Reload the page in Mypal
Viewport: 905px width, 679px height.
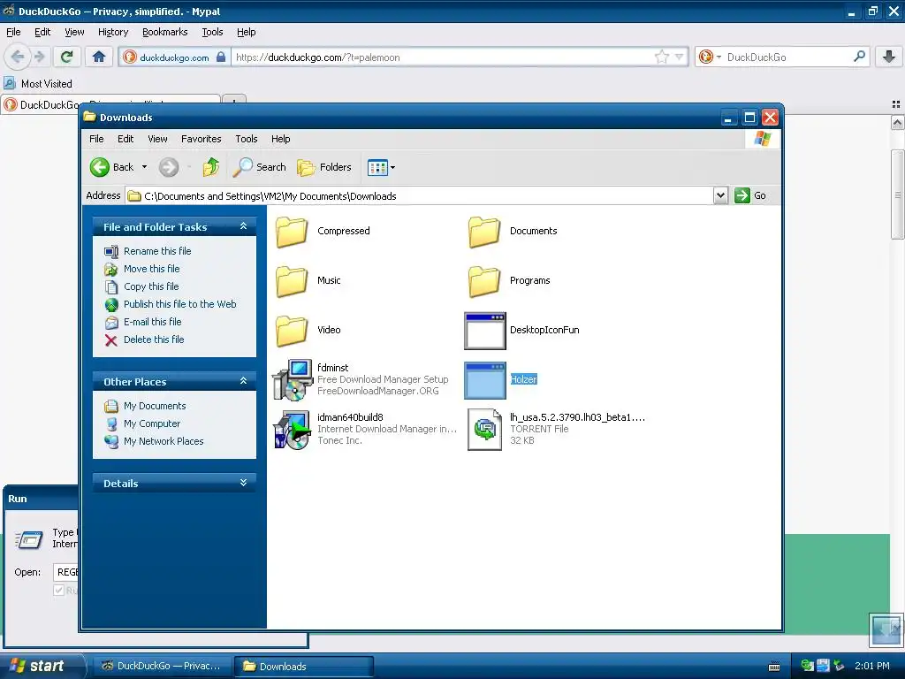click(66, 57)
